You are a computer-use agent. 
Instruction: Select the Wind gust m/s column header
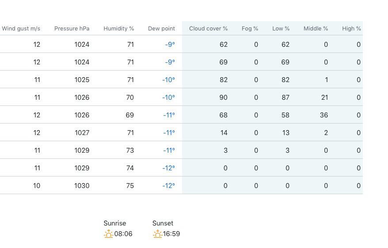coord(21,29)
